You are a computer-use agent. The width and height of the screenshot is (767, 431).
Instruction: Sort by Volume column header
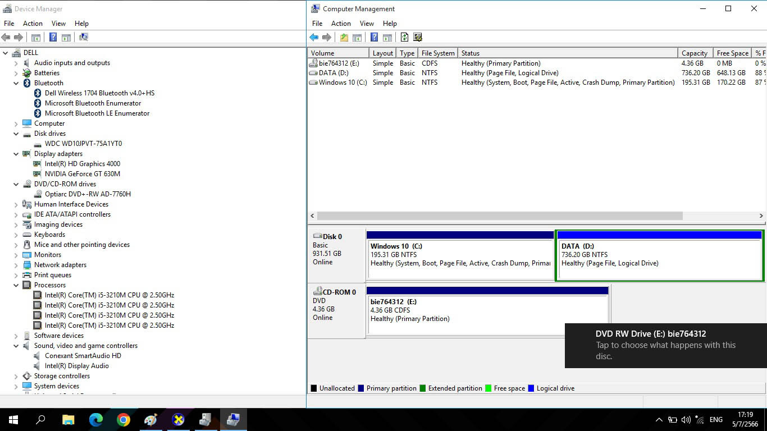(x=338, y=53)
